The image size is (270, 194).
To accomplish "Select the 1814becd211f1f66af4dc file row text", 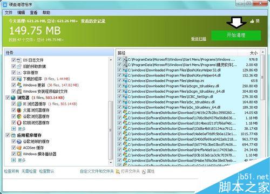I will (x=182, y=123).
